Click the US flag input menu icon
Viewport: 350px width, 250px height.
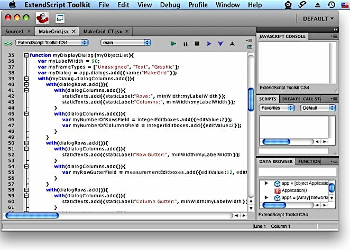click(x=345, y=5)
